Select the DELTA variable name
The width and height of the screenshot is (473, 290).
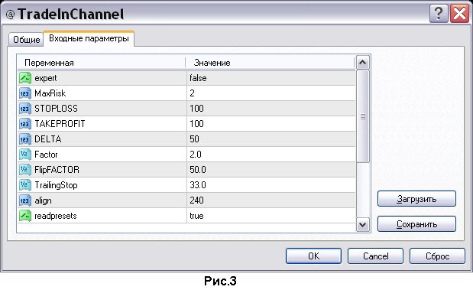[x=48, y=139]
